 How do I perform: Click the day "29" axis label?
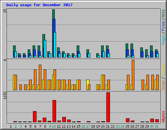point(147,126)
